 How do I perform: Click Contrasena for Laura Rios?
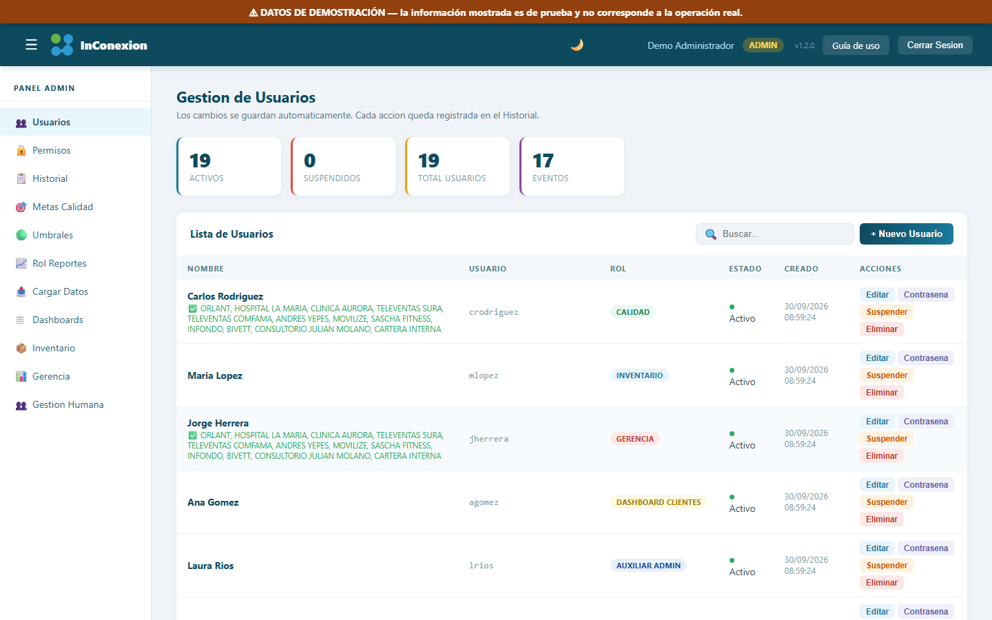(926, 548)
